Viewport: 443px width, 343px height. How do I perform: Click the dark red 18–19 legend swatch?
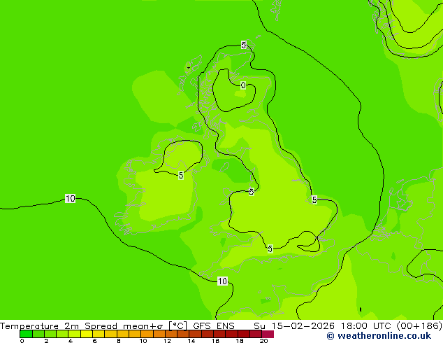coord(244,334)
